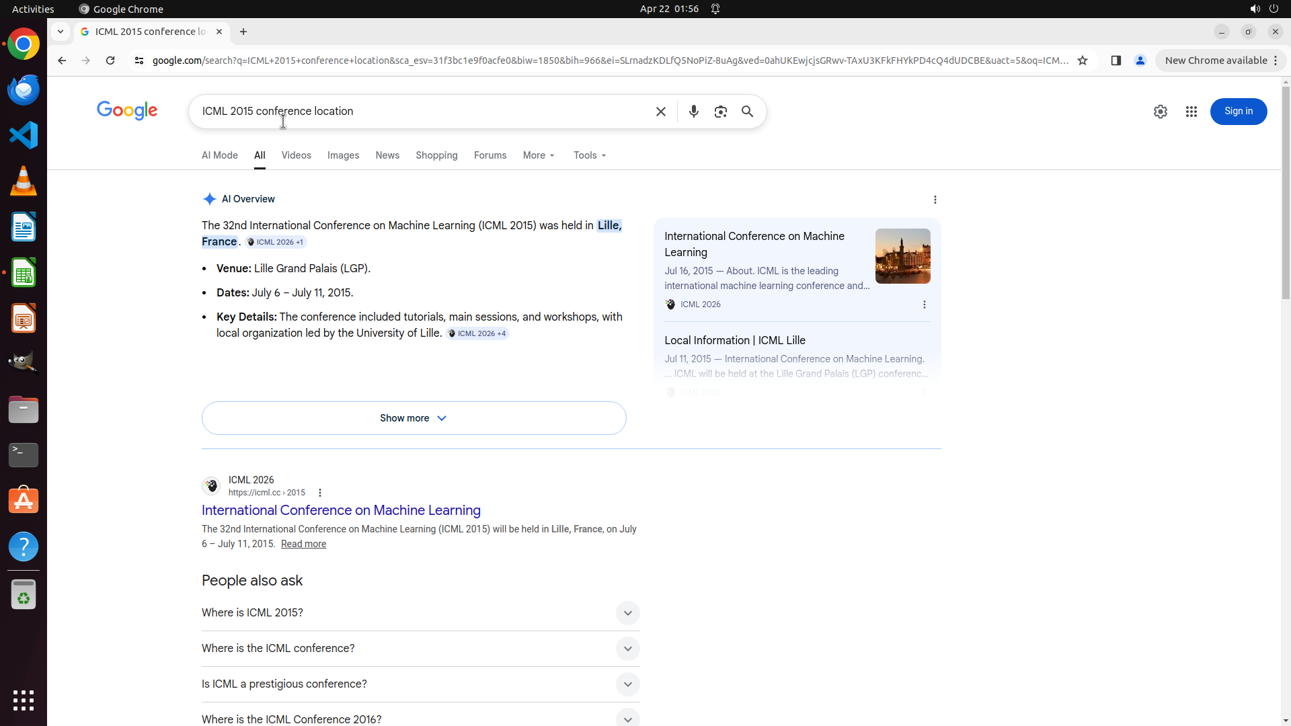
Task: Open Google Lens image search icon
Action: (720, 112)
